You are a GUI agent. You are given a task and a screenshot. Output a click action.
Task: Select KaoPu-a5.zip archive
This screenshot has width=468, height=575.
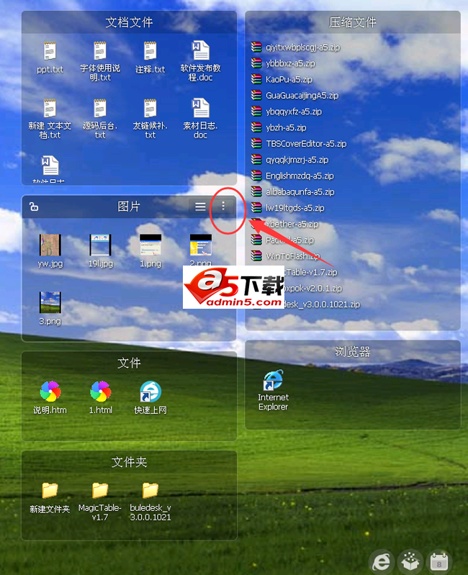point(282,80)
